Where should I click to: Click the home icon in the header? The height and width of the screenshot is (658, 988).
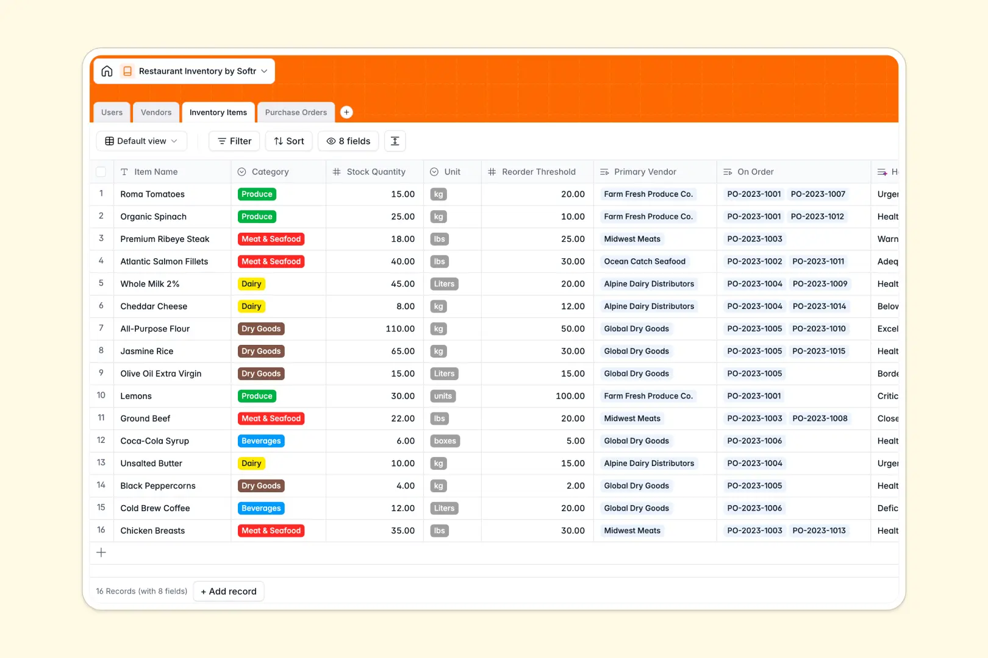point(107,71)
